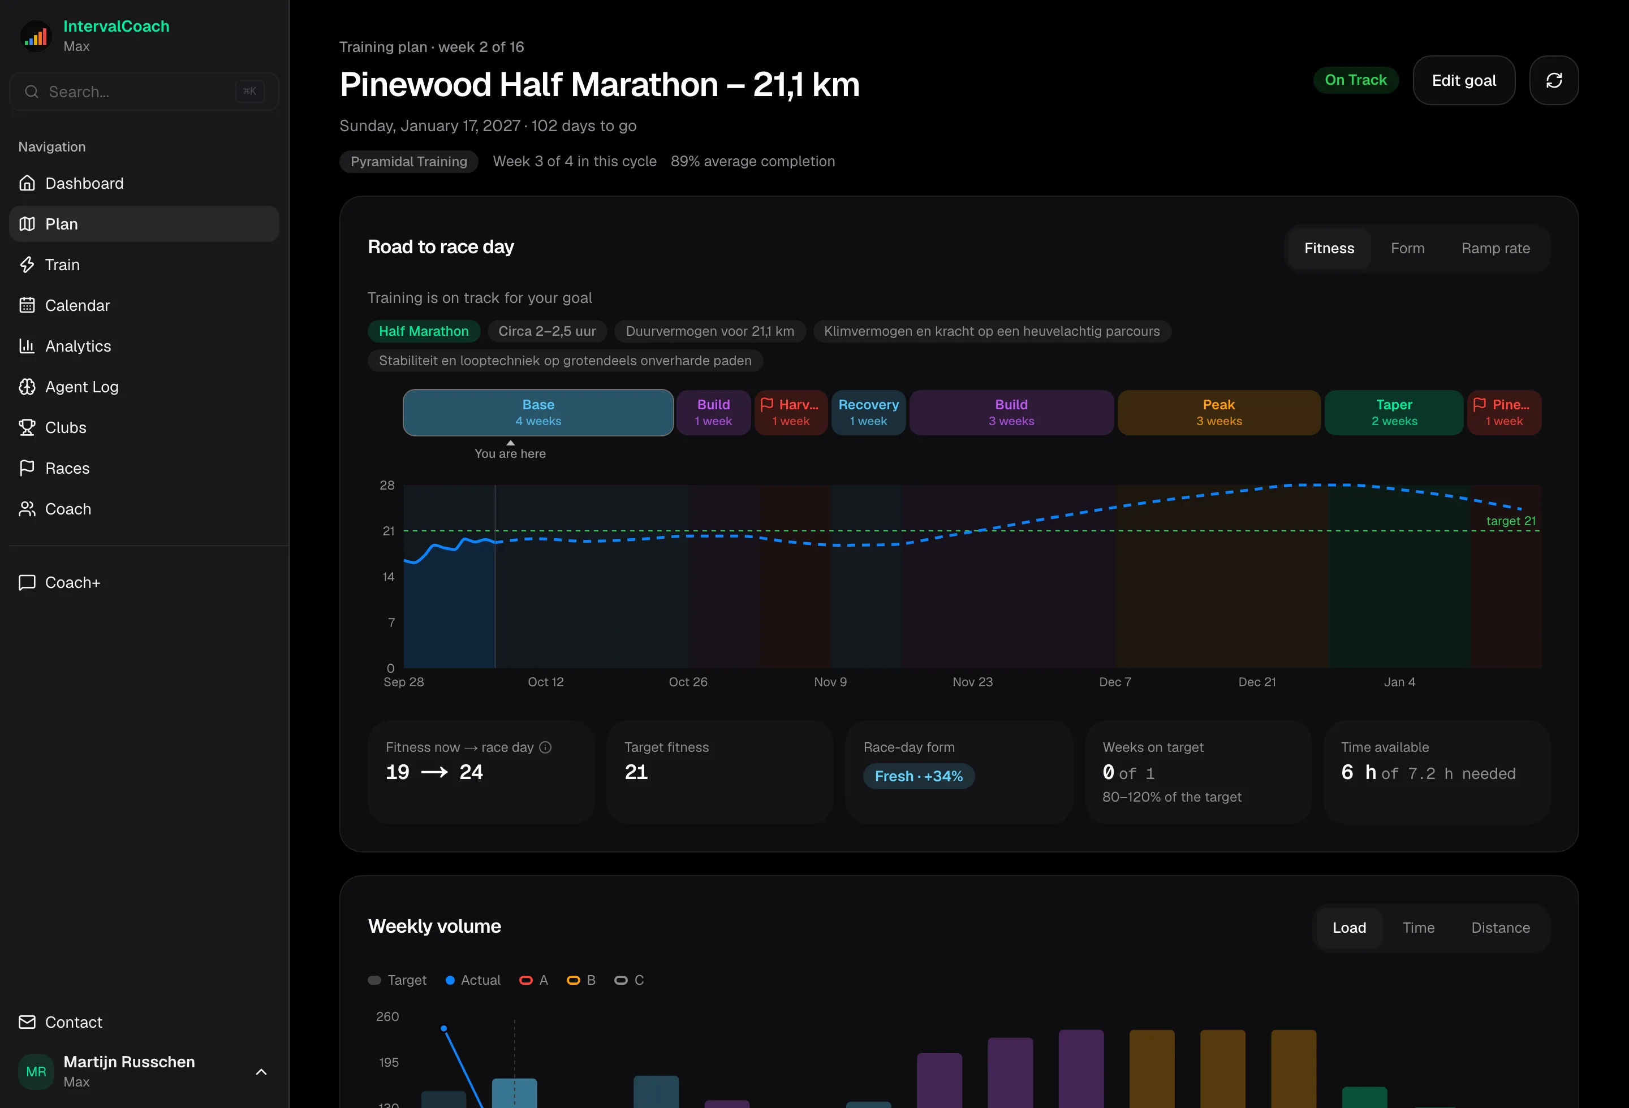Screen dimensions: 1629x1108
Task: Expand the Martijn Russchen account menu
Action: point(261,1072)
